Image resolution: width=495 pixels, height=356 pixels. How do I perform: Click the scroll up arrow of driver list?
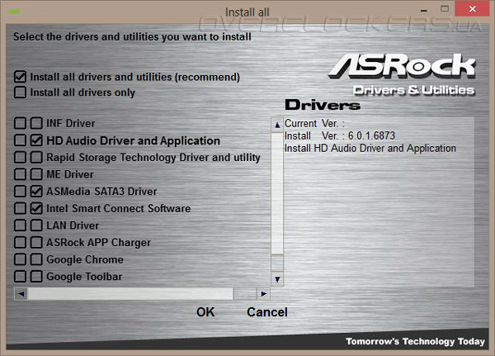pos(277,125)
